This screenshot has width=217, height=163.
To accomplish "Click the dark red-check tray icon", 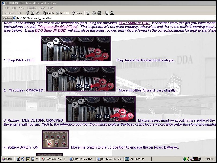I will (x=196, y=159).
